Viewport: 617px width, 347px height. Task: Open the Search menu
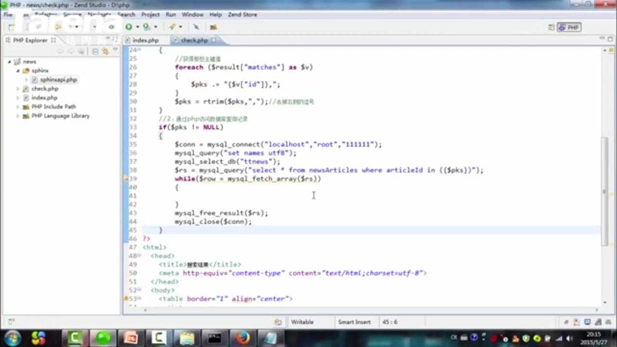(127, 14)
